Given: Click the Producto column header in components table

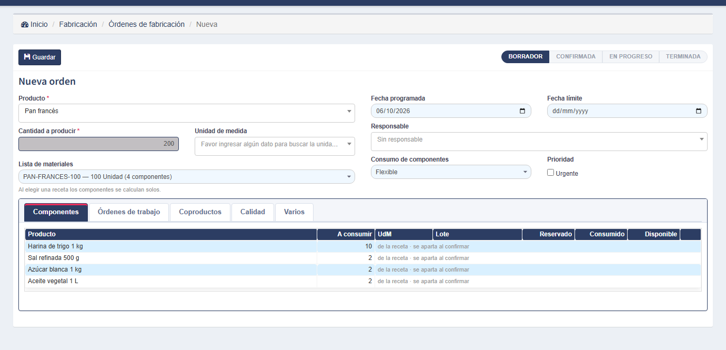Looking at the screenshot, I should pos(171,234).
